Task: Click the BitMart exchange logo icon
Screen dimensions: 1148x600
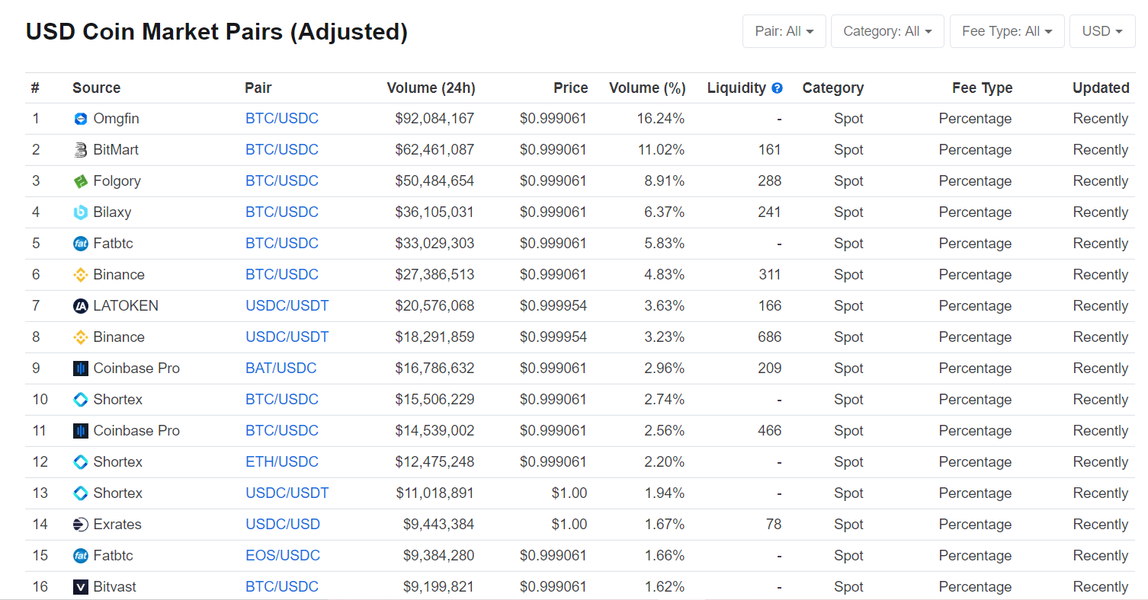Action: [81, 150]
